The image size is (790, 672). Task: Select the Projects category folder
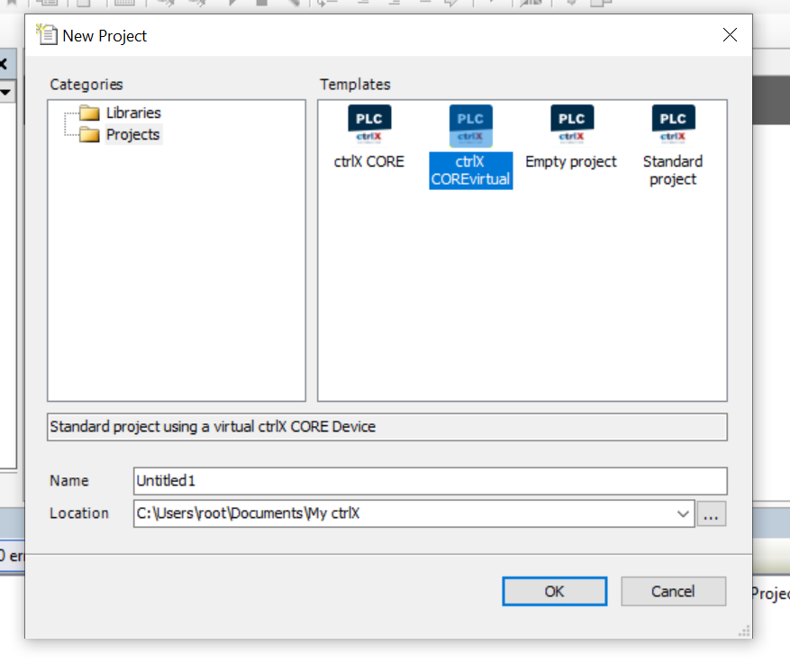click(x=120, y=134)
